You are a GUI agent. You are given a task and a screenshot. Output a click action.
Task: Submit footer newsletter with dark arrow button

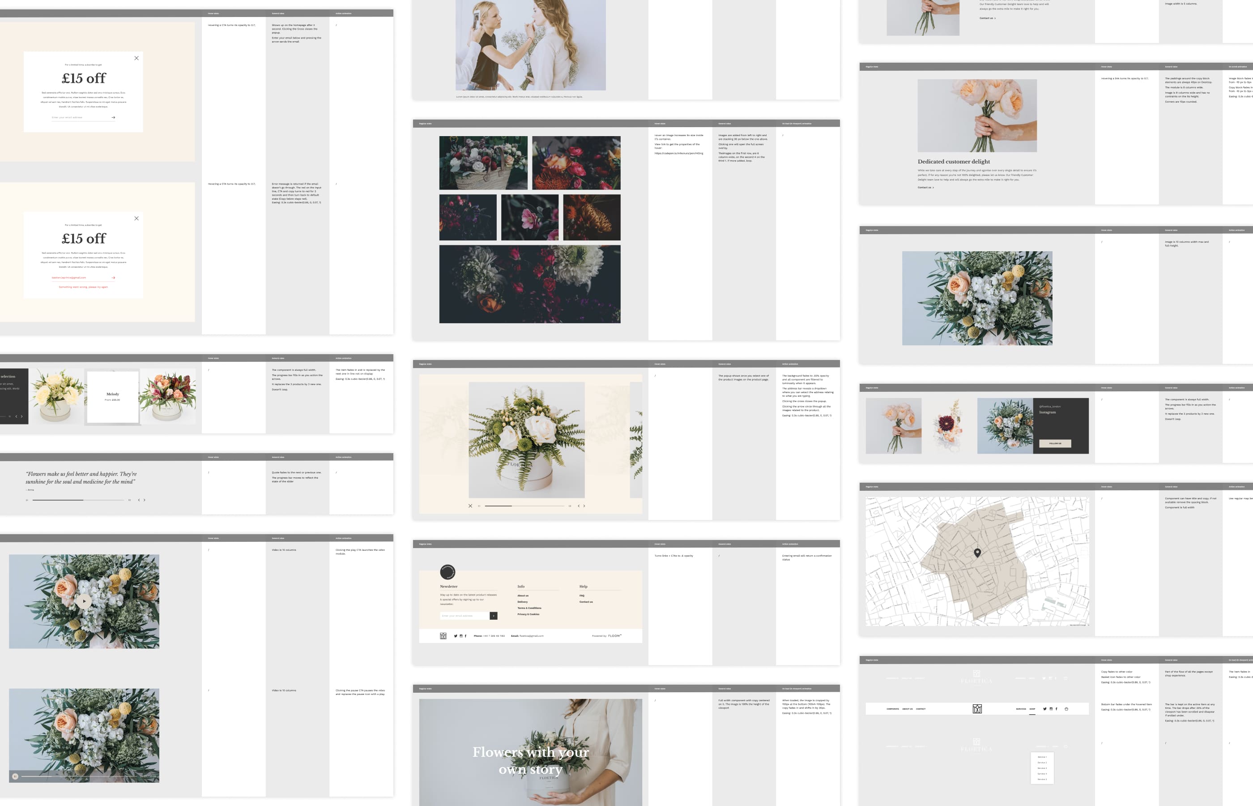(493, 616)
